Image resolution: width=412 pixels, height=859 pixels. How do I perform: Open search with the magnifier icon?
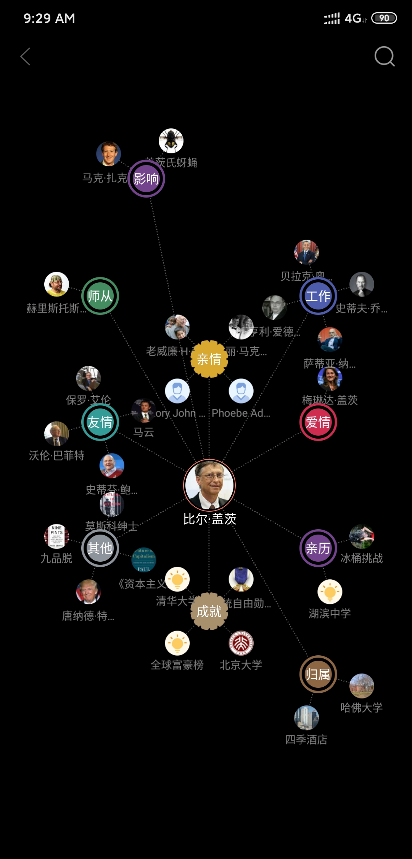385,57
